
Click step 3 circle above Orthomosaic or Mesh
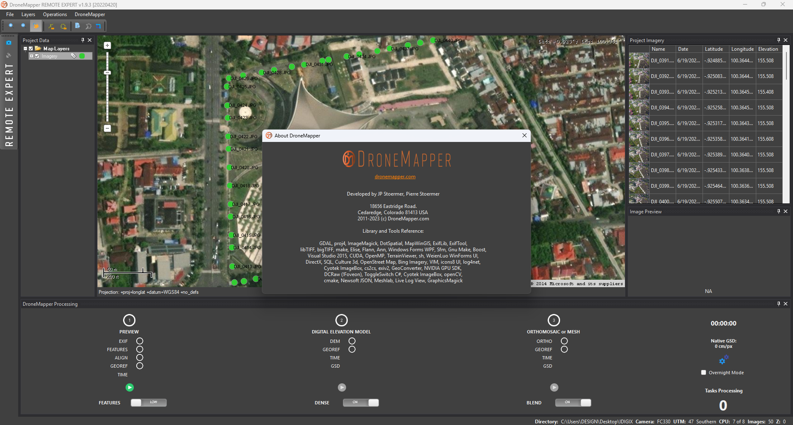554,320
